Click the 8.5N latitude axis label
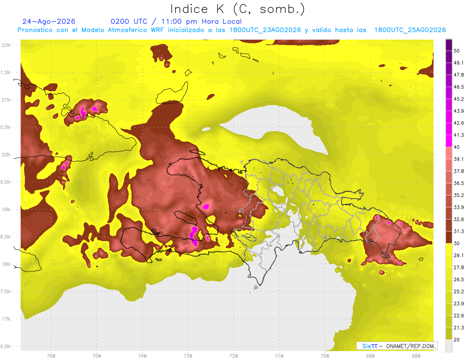 pyautogui.click(x=6, y=237)
